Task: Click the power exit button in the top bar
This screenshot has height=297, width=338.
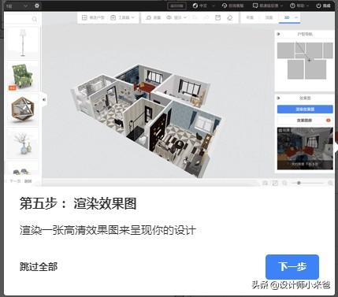Action: click(x=323, y=6)
